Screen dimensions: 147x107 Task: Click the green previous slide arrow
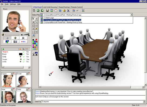(x=38, y=11)
